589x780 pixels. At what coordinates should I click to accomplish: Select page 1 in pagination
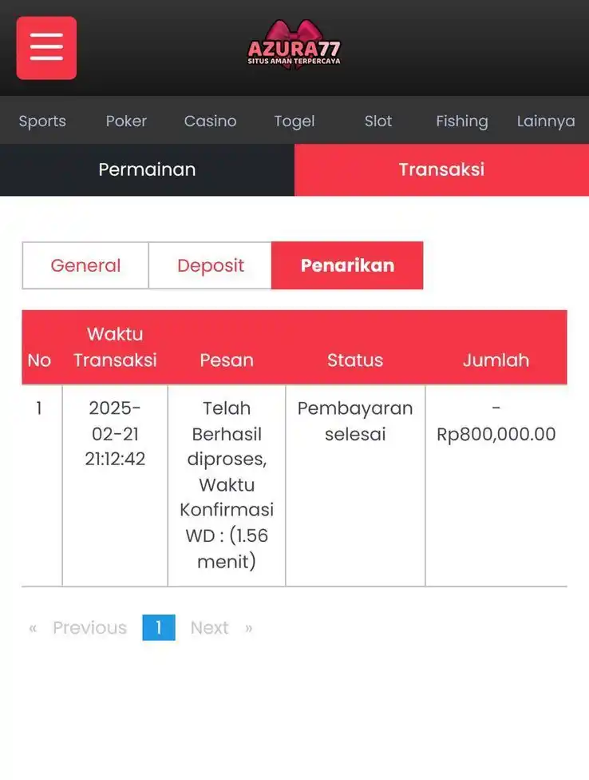coord(158,628)
